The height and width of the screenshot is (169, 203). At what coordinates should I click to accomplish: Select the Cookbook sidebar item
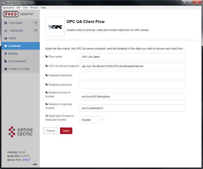[21, 46]
